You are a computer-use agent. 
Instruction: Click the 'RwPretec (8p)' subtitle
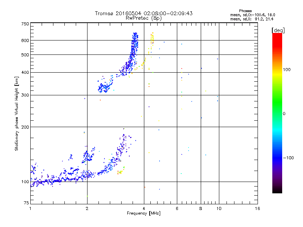click(x=144, y=18)
